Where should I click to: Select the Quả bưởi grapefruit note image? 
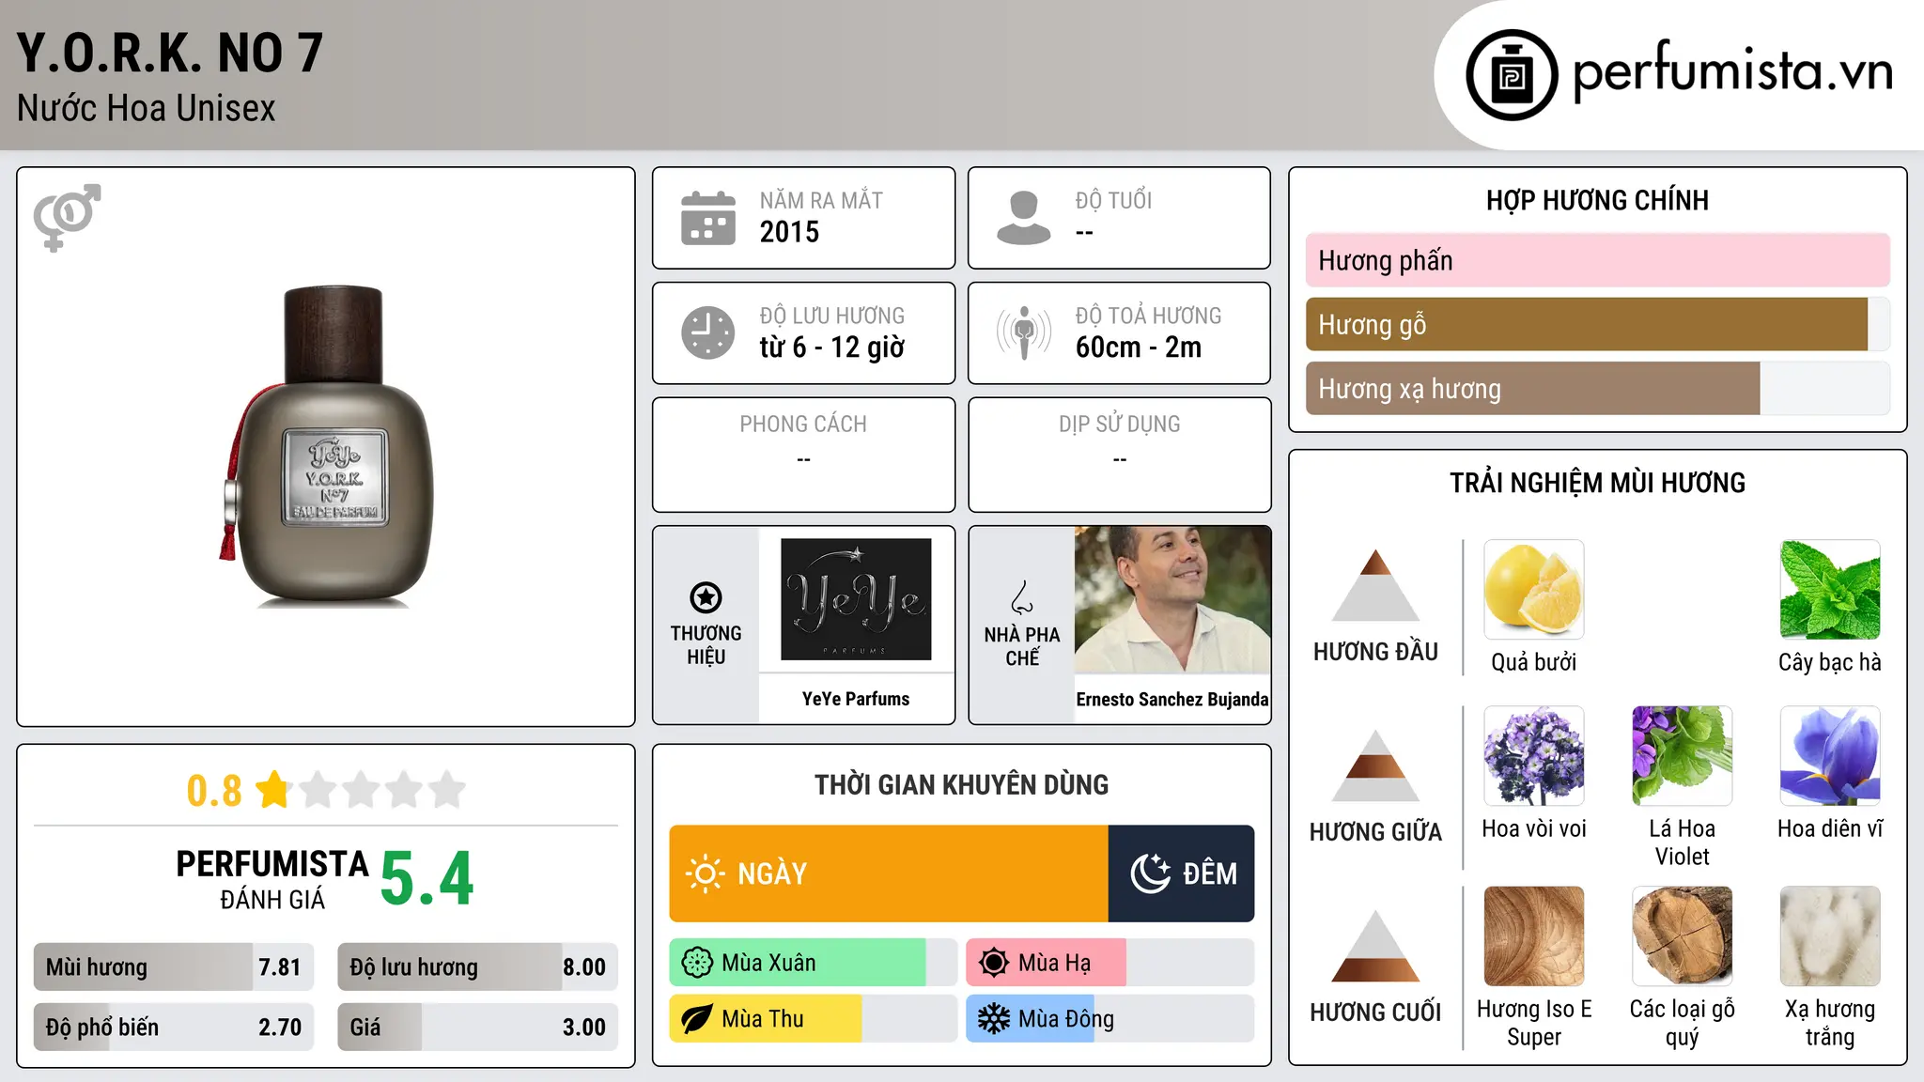(1534, 590)
